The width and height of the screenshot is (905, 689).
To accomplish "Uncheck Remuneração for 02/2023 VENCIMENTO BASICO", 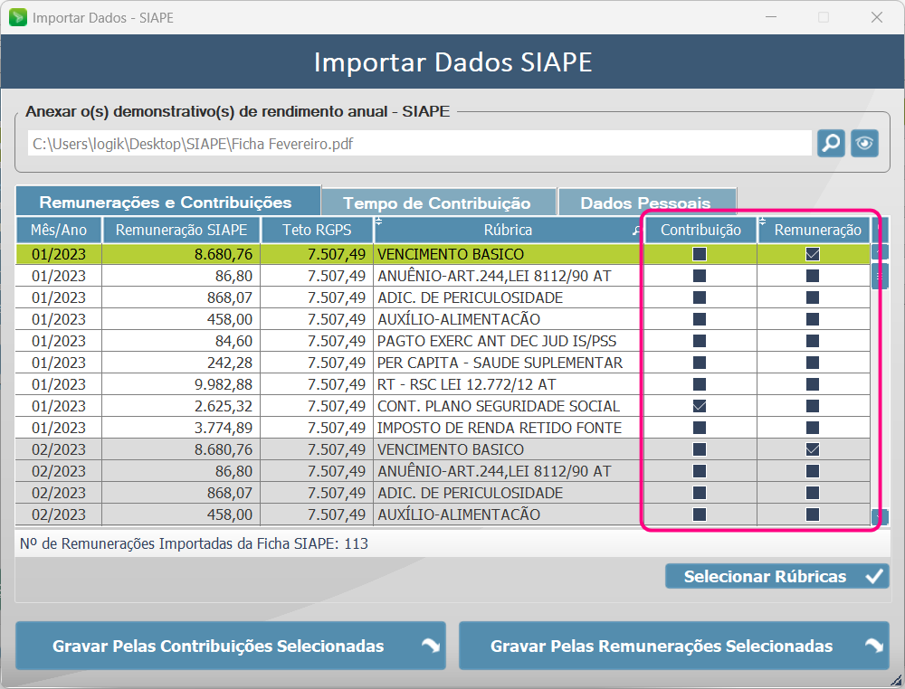I will point(813,449).
